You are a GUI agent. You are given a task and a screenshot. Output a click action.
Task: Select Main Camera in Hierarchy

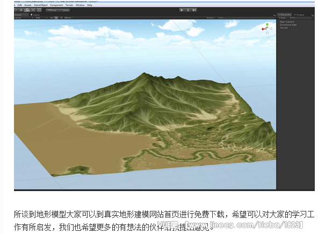coord(287,21)
